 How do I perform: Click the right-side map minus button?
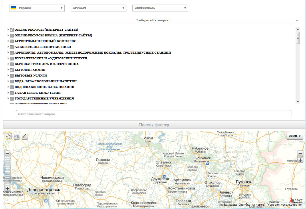coord(300,154)
